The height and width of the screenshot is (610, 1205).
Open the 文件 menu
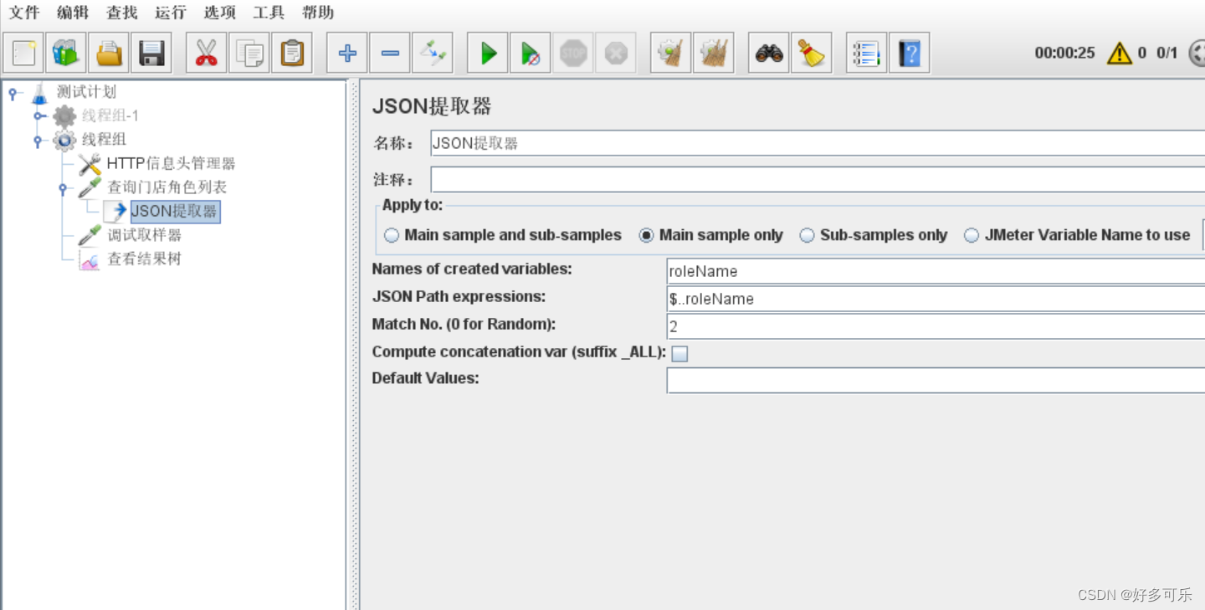24,13
